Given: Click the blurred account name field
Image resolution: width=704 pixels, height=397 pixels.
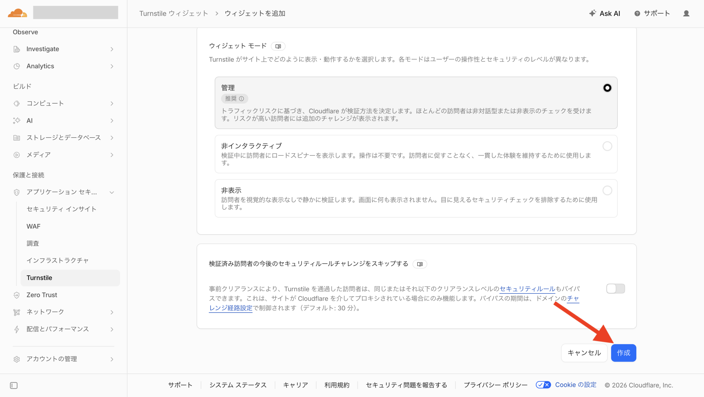Looking at the screenshot, I should pos(76,13).
